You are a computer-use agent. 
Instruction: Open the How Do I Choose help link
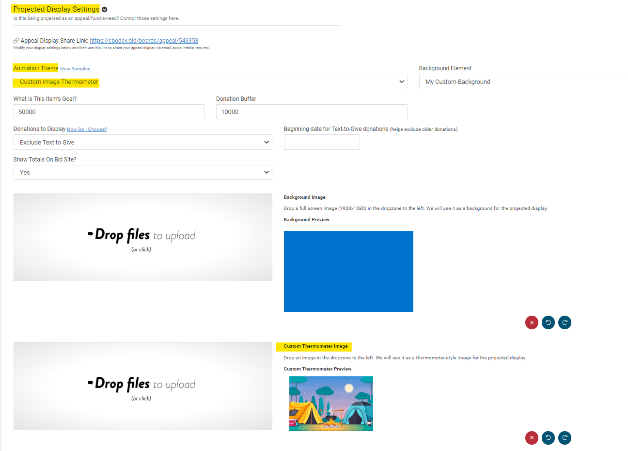click(87, 129)
